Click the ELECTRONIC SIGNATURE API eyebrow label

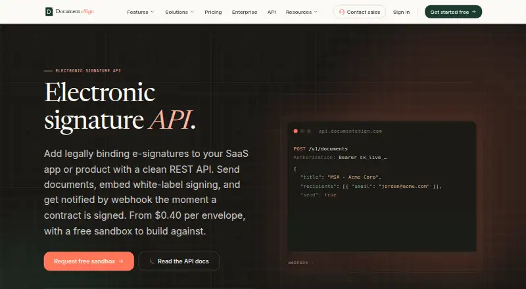click(x=88, y=71)
